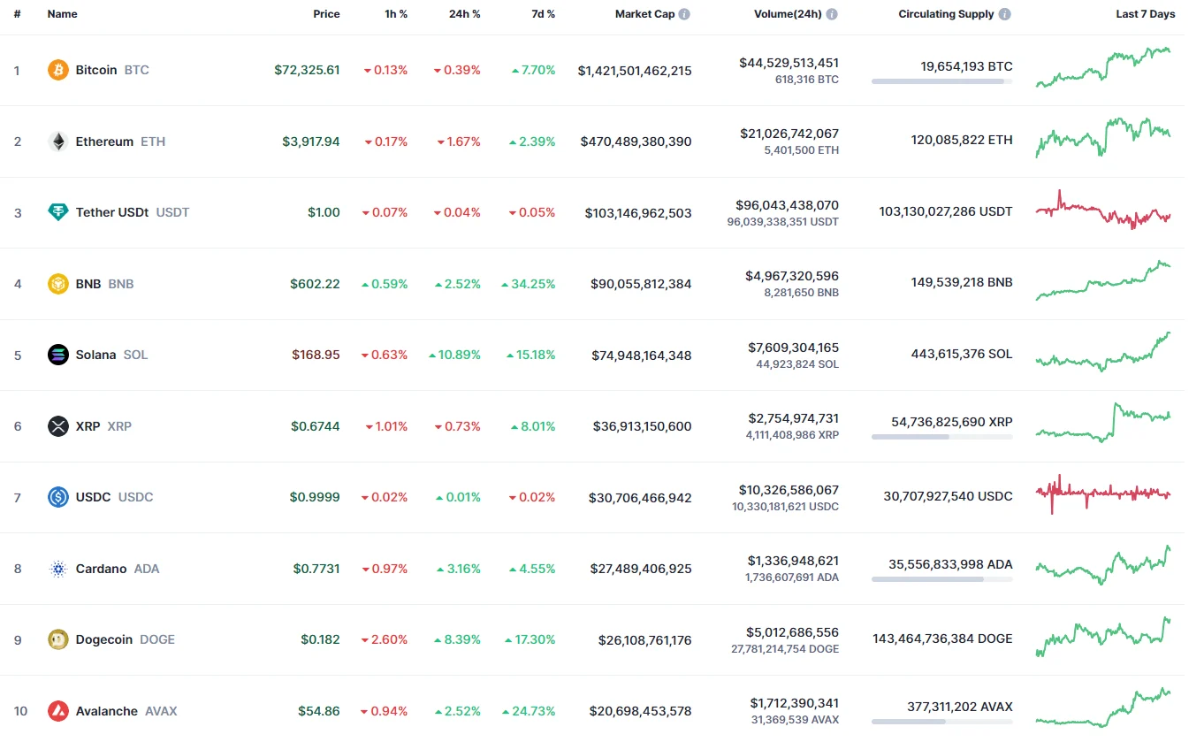Click Bitcoin's 24h volume of $44,529,513,451
Viewport: 1204px width, 742px height.
tap(789, 63)
